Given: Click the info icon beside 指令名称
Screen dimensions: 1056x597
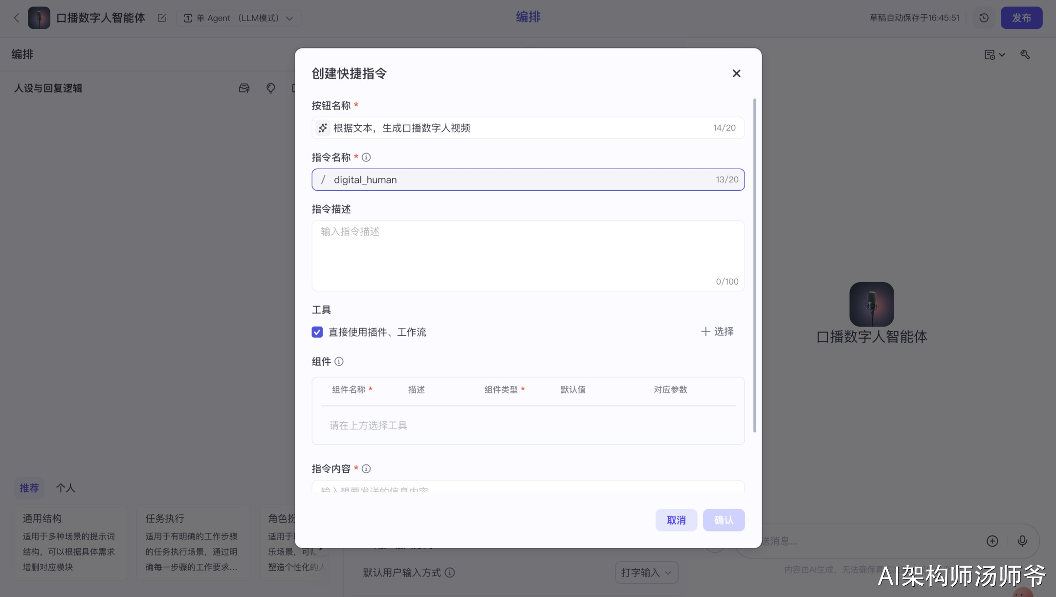Looking at the screenshot, I should (366, 157).
